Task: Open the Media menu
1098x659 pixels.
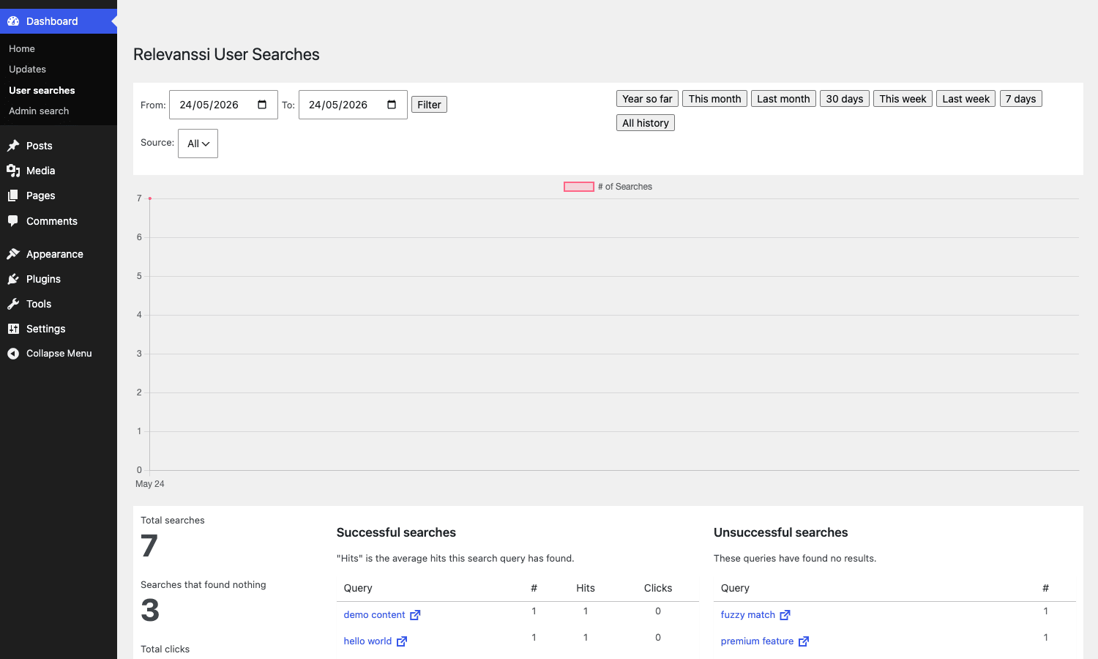Action: (x=59, y=171)
